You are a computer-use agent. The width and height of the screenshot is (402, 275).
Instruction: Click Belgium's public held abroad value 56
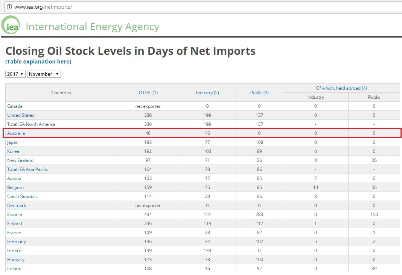point(374,187)
